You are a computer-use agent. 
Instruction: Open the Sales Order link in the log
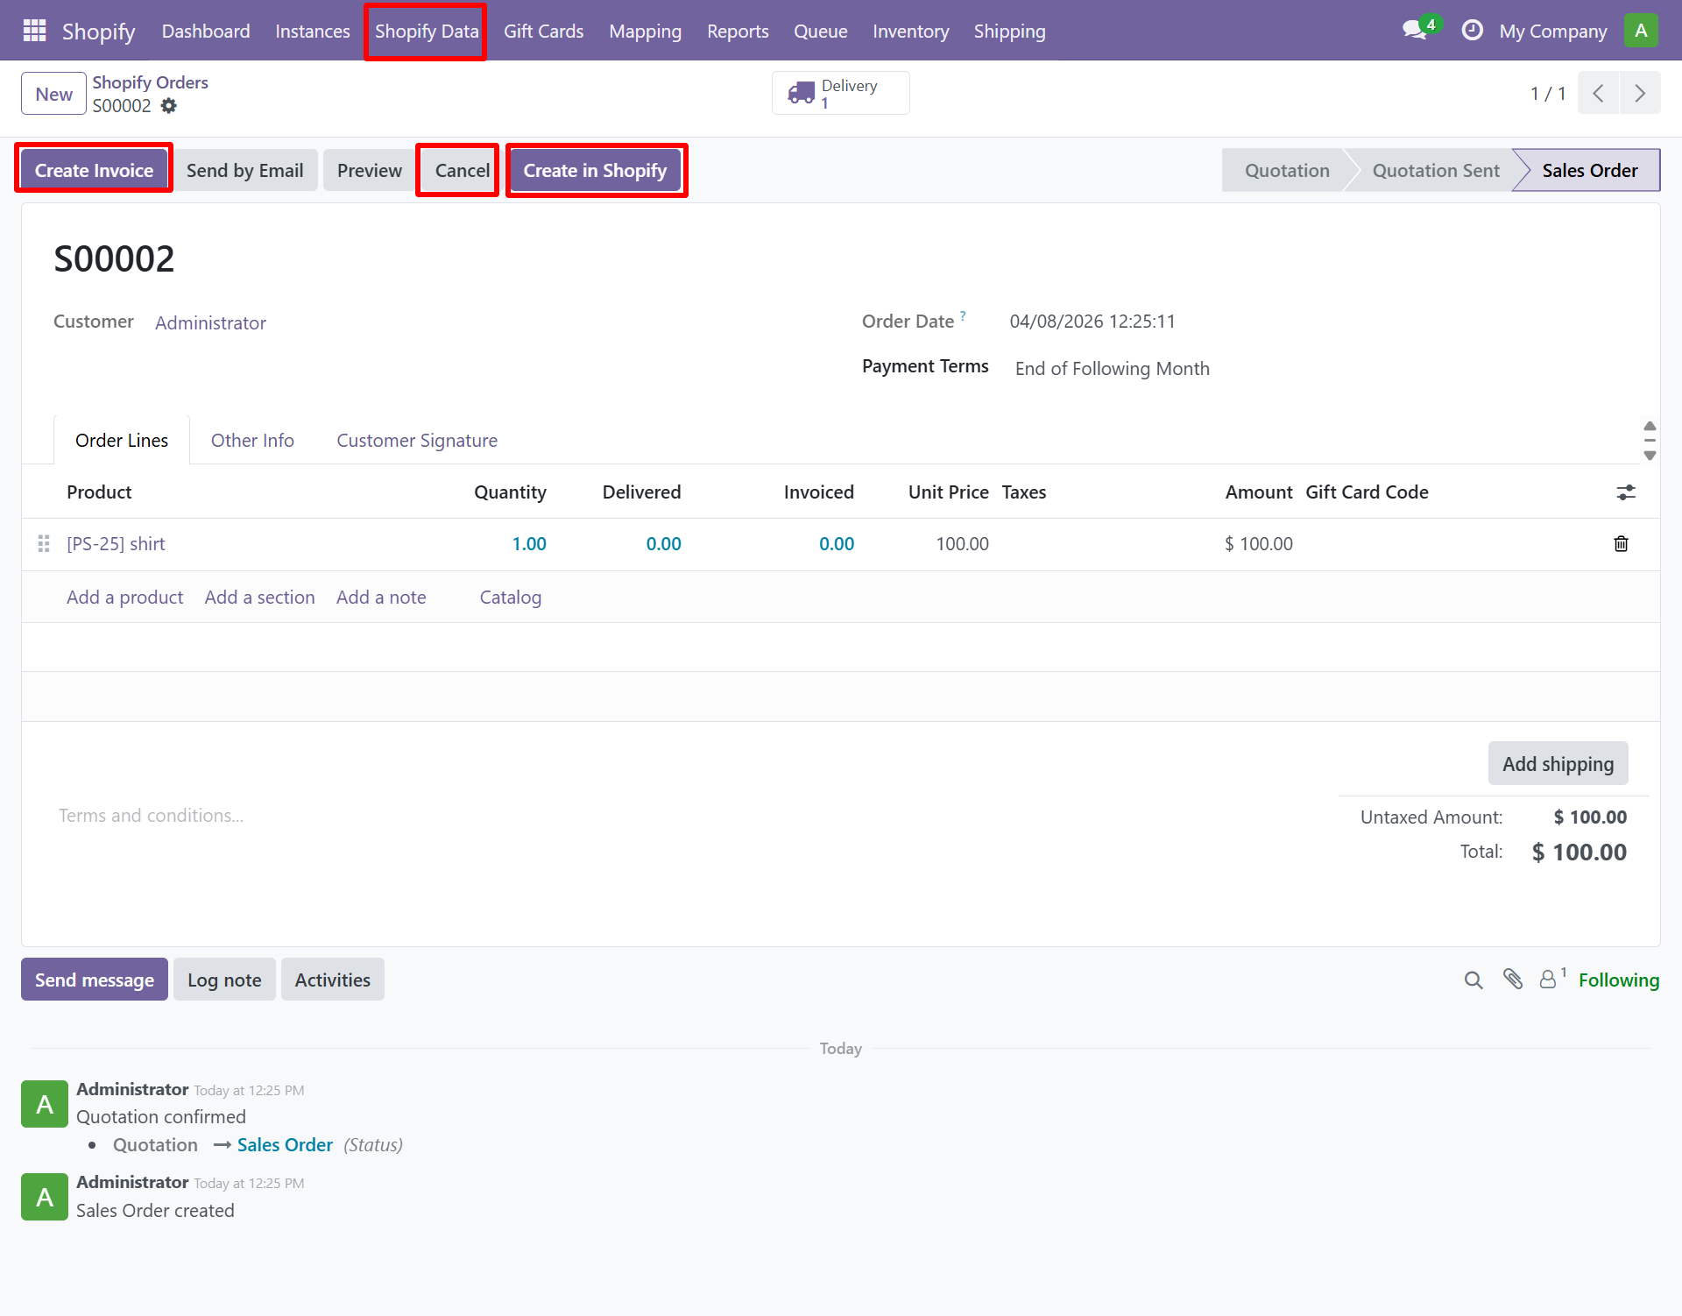click(x=285, y=1144)
